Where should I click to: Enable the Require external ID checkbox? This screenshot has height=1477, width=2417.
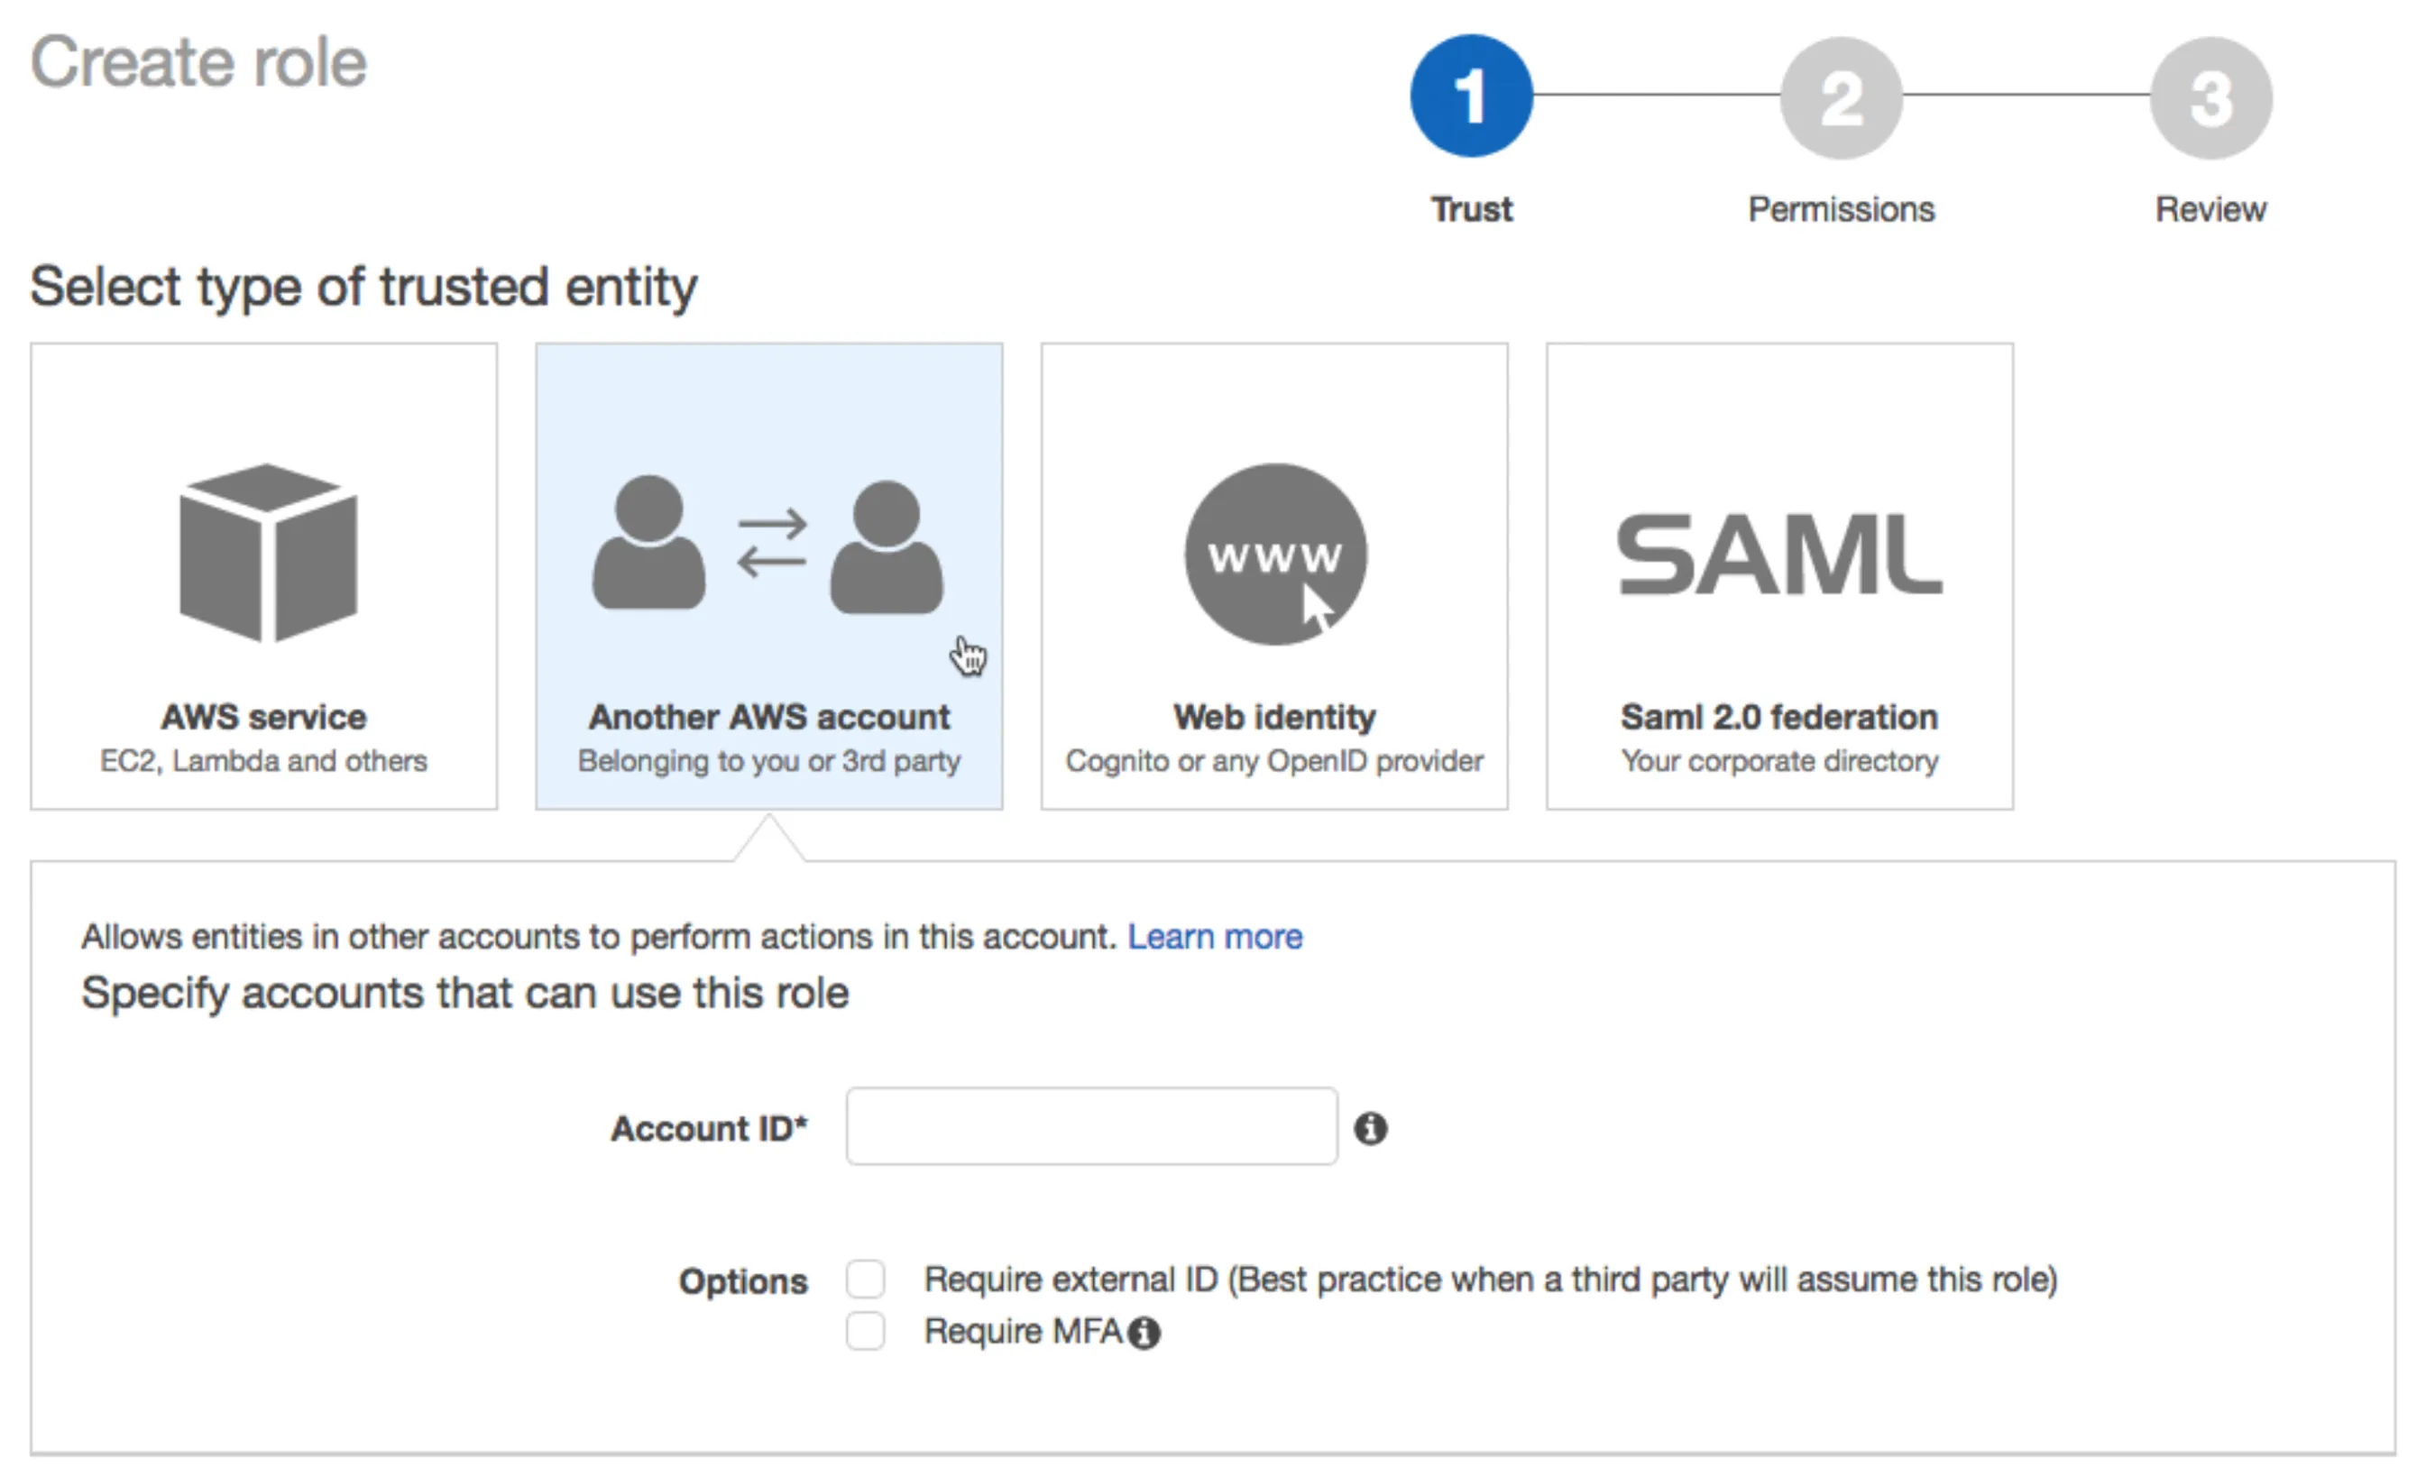[x=865, y=1279]
